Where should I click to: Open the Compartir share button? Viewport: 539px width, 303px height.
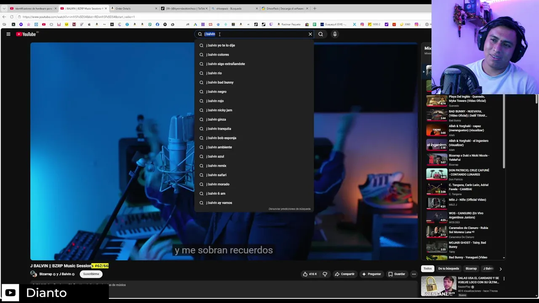click(x=344, y=274)
